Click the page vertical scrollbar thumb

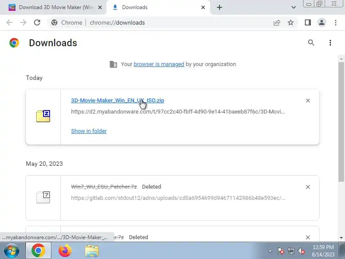click(341, 122)
